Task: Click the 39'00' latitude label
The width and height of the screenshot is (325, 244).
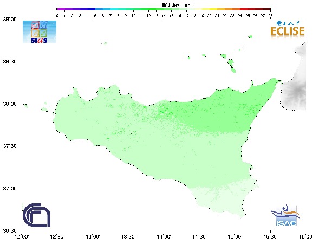Action: point(10,20)
